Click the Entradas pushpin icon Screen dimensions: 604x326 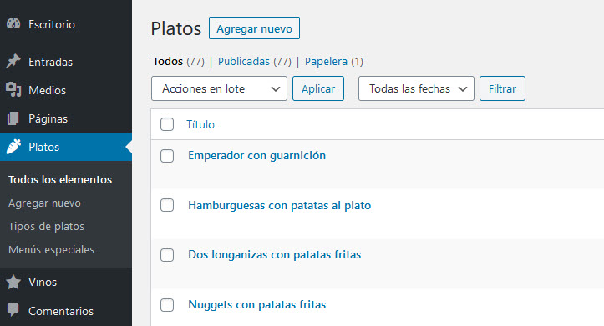pos(13,62)
